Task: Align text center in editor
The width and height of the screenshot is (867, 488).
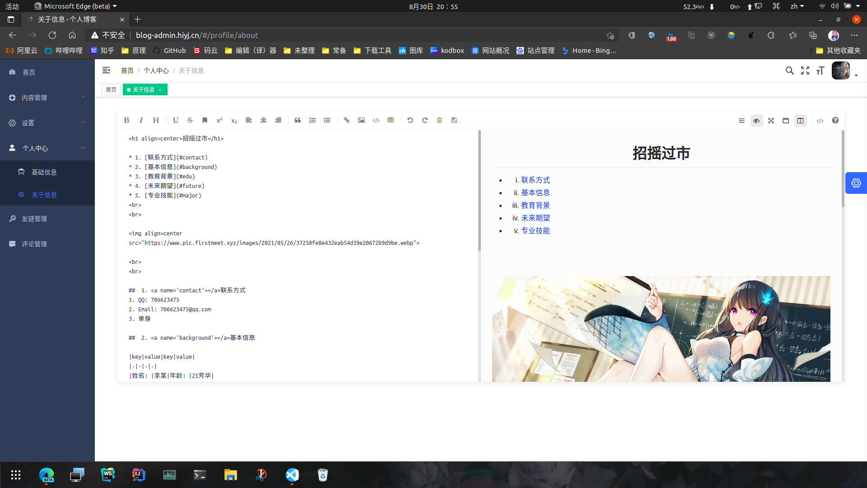Action: tap(263, 120)
